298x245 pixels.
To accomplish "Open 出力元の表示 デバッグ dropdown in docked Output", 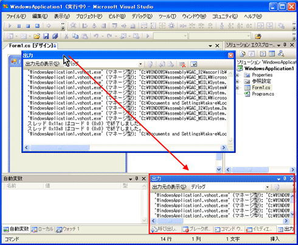I will click(x=268, y=187).
